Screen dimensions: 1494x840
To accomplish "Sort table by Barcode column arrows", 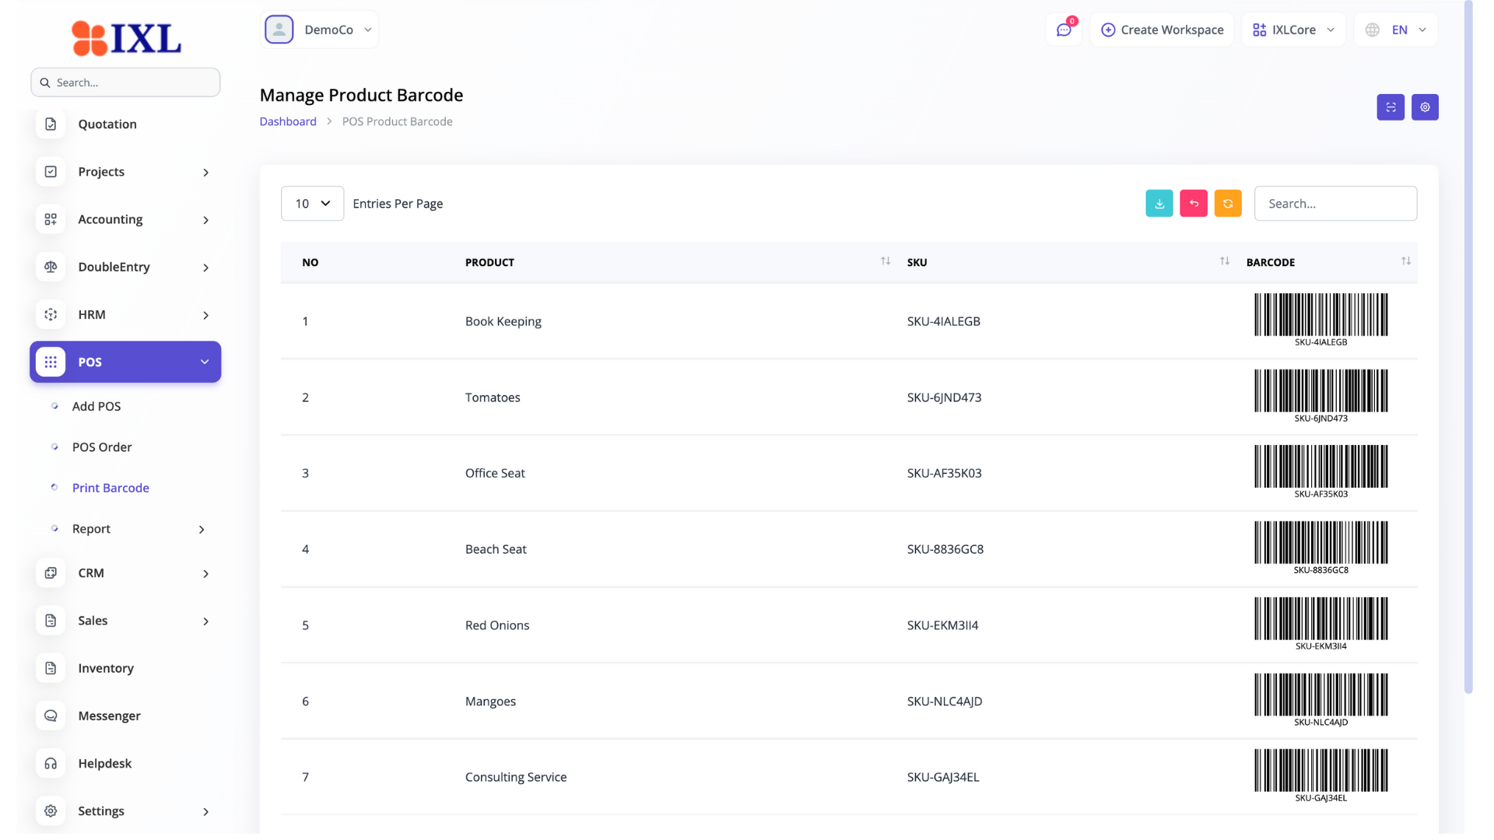I will point(1406,261).
